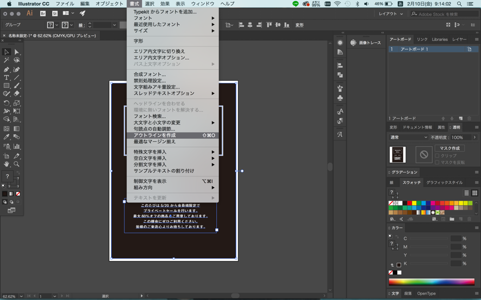The width and height of the screenshot is (481, 300).
Task: Click the 変形 link in control bar
Action: pos(299,25)
